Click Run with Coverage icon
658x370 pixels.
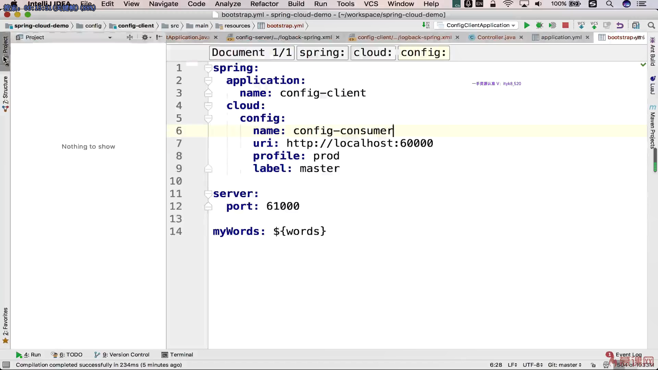click(552, 25)
